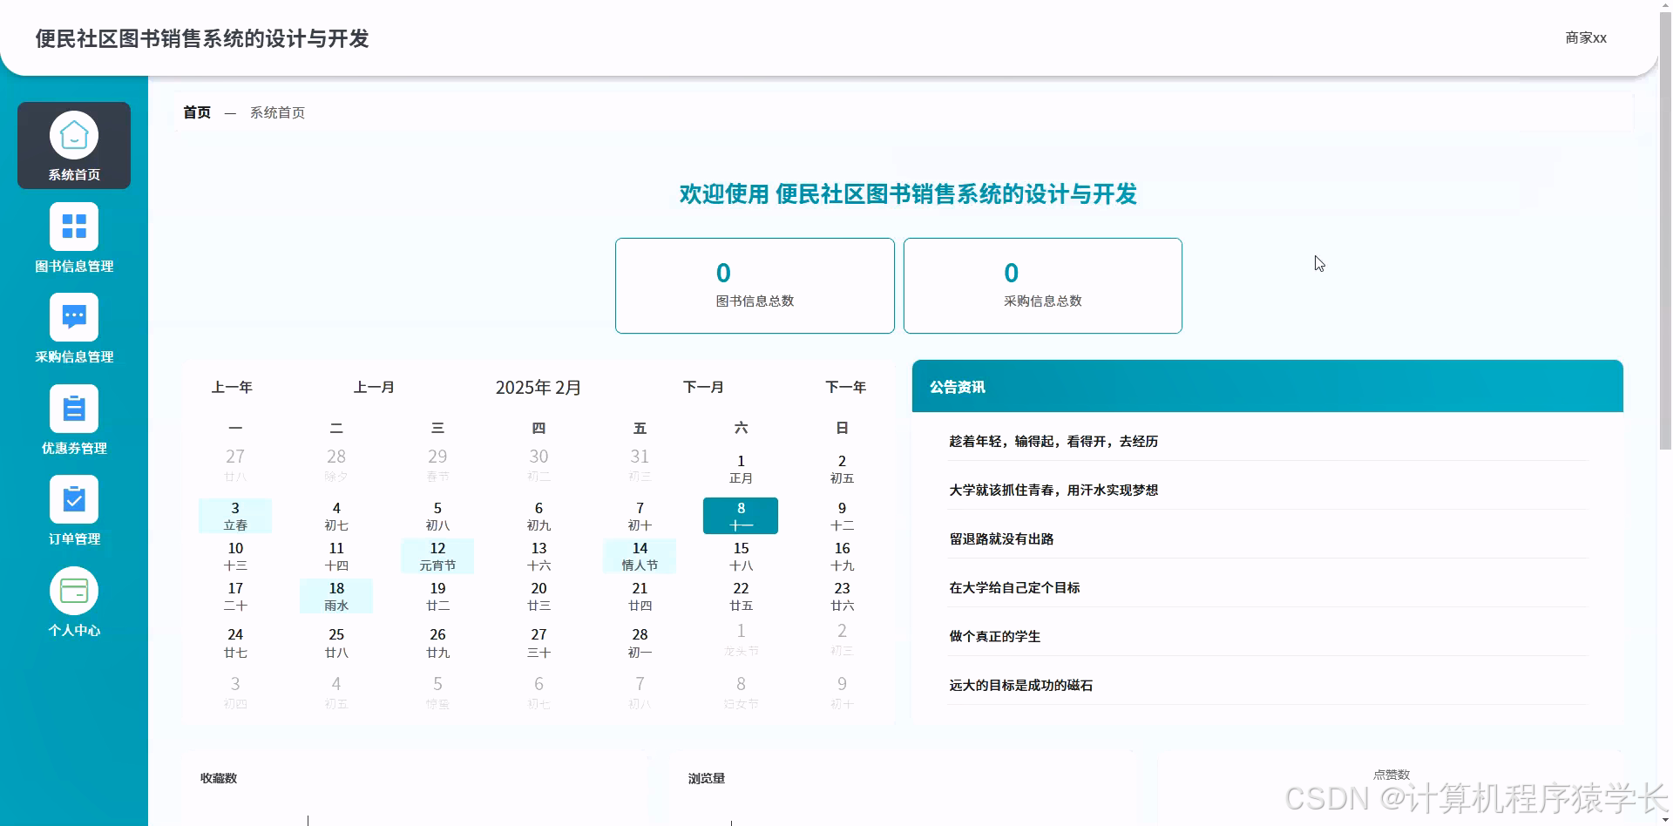This screenshot has height=826, width=1673.
Task: Click the 图书信息管理 grid icon
Action: pos(74,227)
